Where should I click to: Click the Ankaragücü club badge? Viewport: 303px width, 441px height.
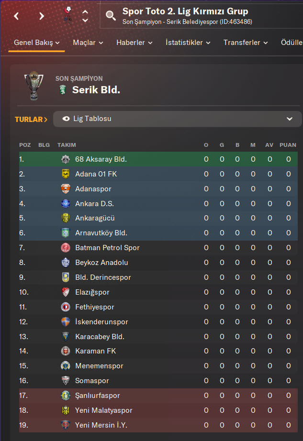[66, 218]
